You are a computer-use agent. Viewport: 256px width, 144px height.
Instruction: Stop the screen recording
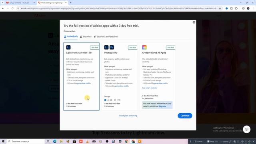211,142
